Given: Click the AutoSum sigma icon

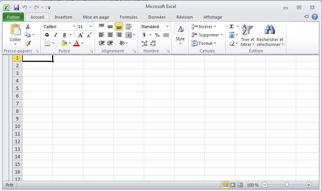Looking at the screenshot, I should [x=232, y=27].
